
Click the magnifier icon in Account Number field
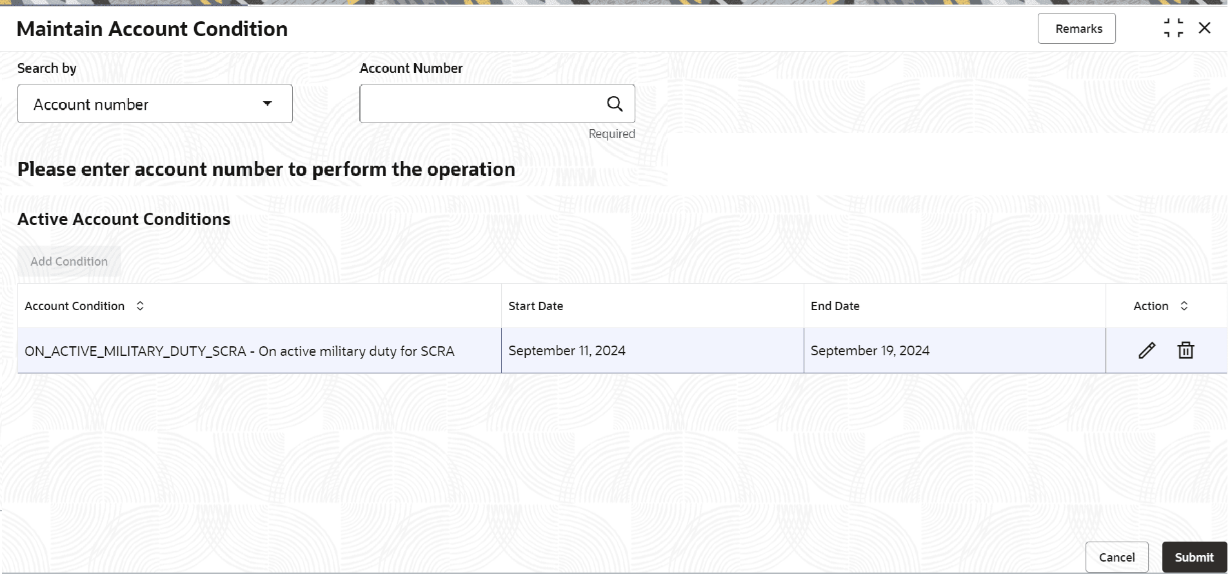point(615,104)
